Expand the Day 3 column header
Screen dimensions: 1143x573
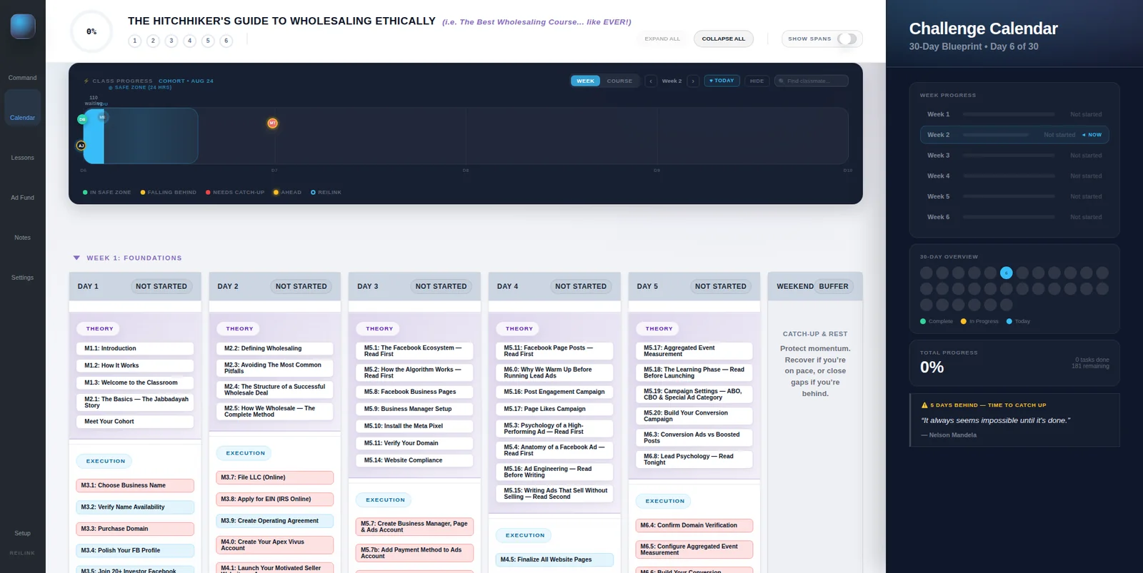click(414, 286)
